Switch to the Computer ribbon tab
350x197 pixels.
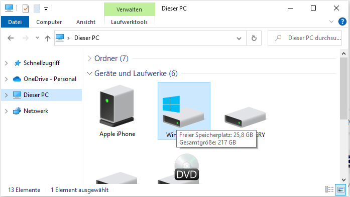49,22
